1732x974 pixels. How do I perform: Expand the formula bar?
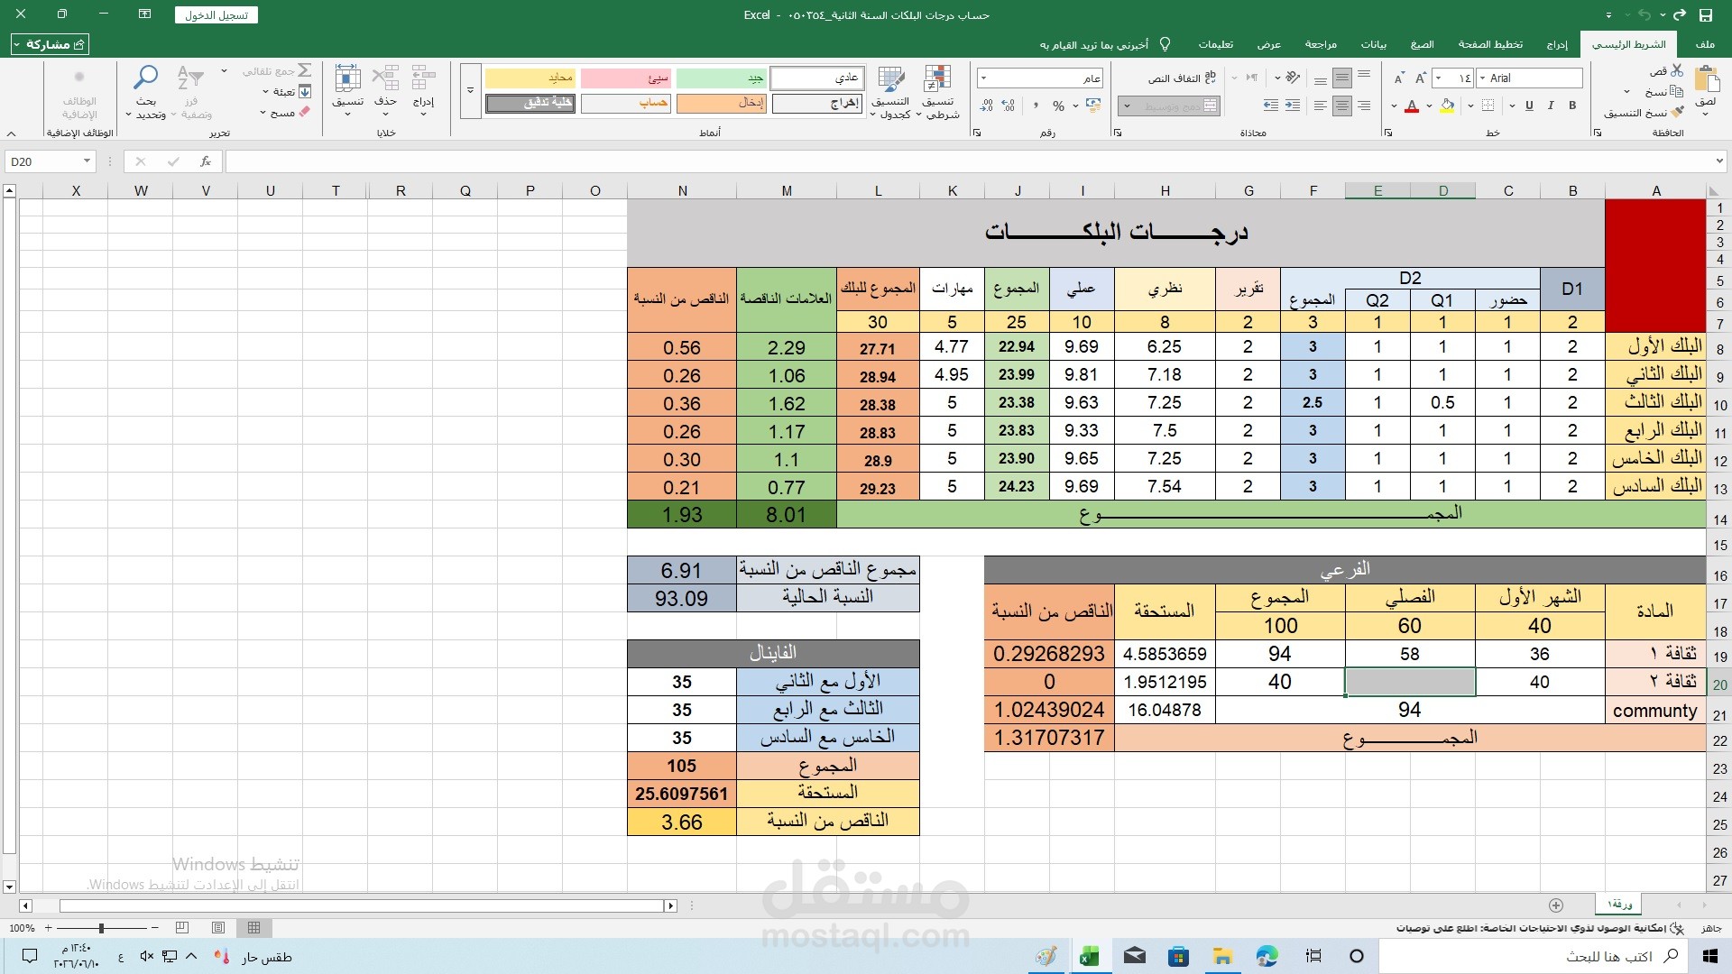click(x=1719, y=161)
